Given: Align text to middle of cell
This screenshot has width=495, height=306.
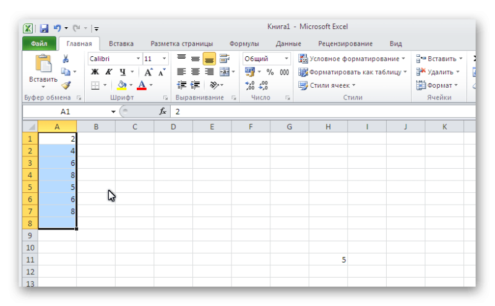Looking at the screenshot, I should (196, 59).
